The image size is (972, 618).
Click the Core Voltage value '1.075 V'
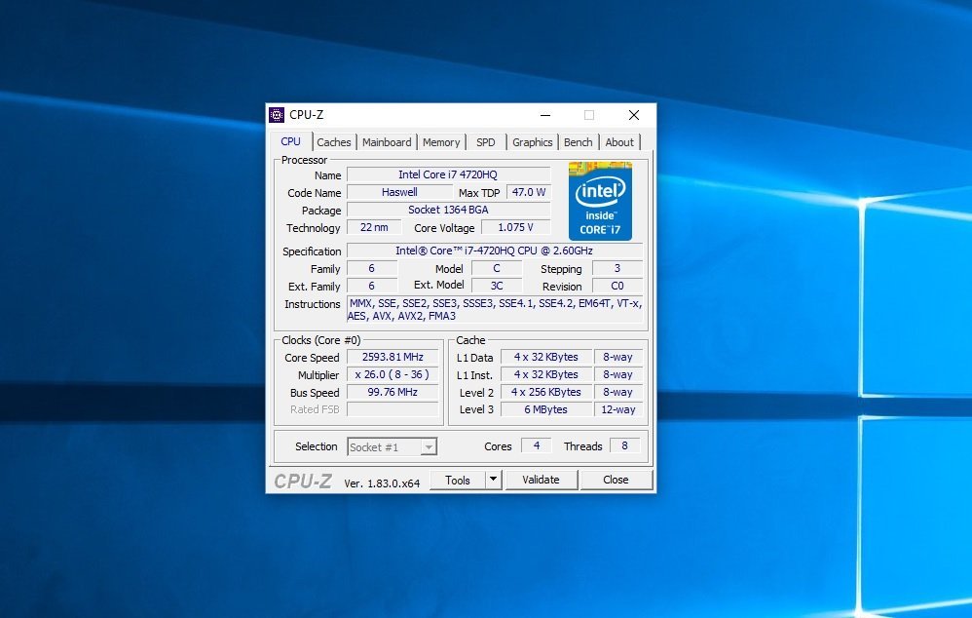tap(516, 227)
